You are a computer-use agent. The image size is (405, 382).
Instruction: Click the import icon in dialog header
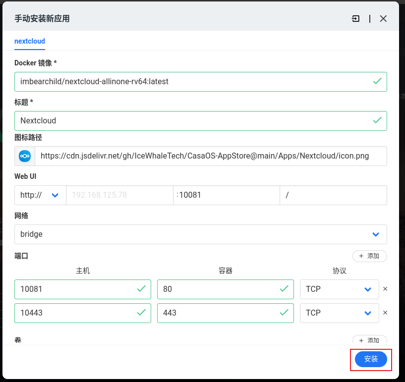coord(355,19)
